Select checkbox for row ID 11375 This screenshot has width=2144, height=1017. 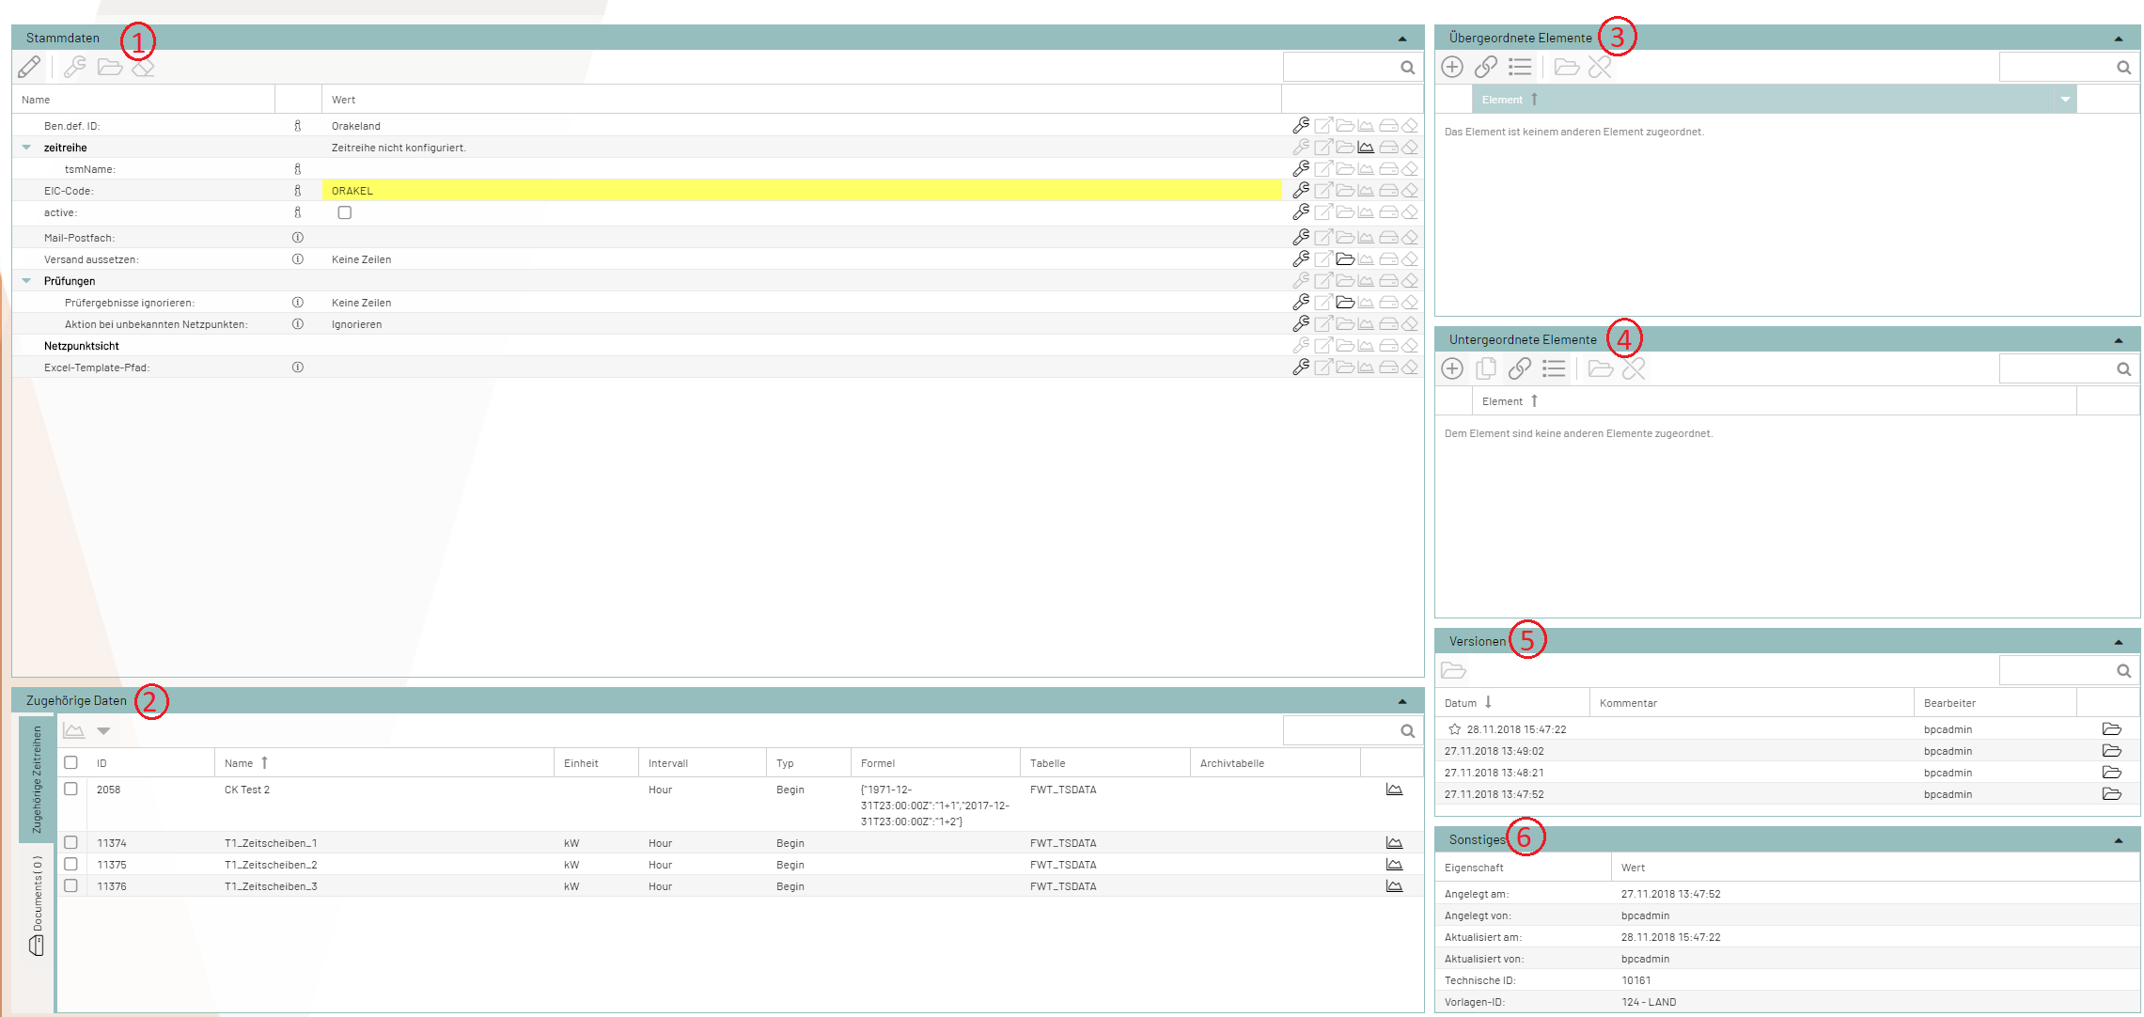[70, 864]
